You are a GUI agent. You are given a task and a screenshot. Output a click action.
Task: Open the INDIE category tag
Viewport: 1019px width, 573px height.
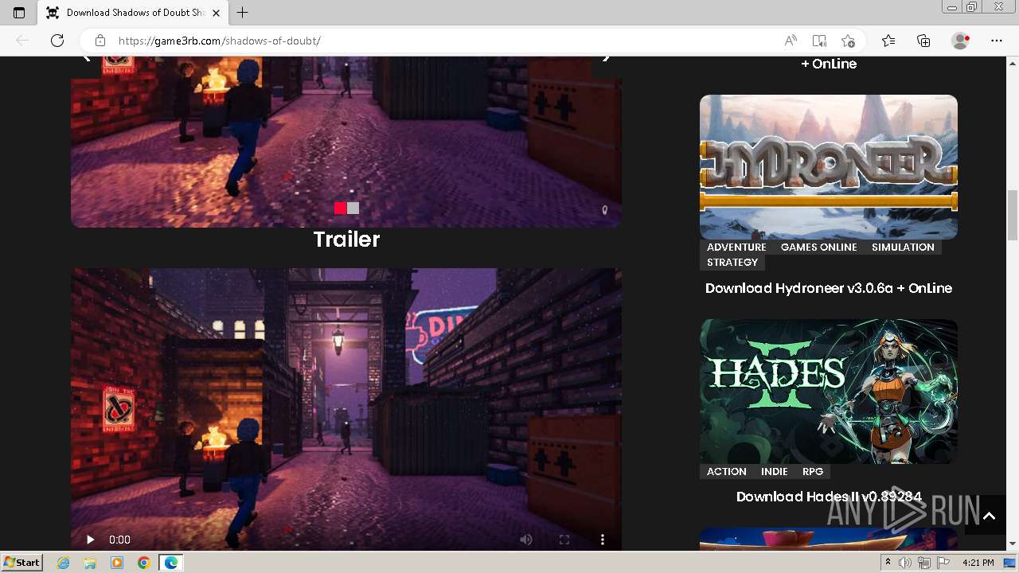pos(774,472)
